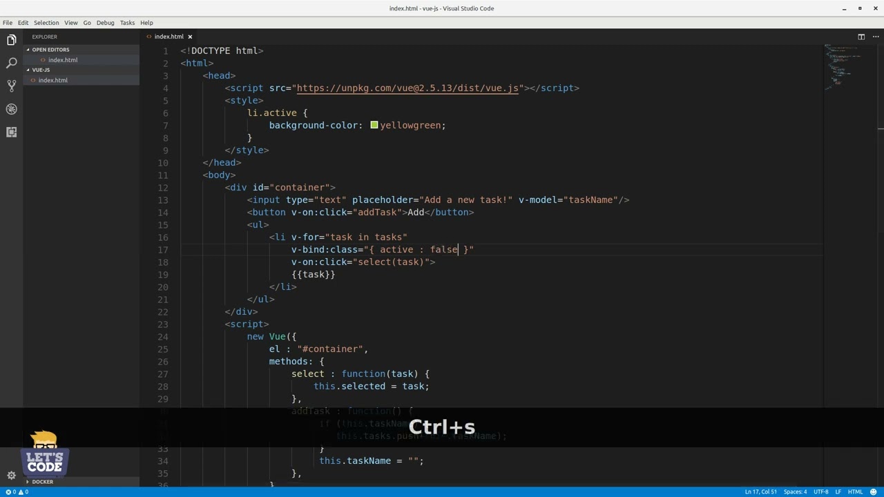Click '<!DOCTYPE html>' on line 1
The height and width of the screenshot is (497, 884).
point(222,50)
